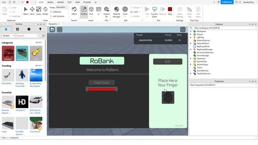The image size is (258, 145).
Task: Select the Select tool in ribbon
Action: 26,11
